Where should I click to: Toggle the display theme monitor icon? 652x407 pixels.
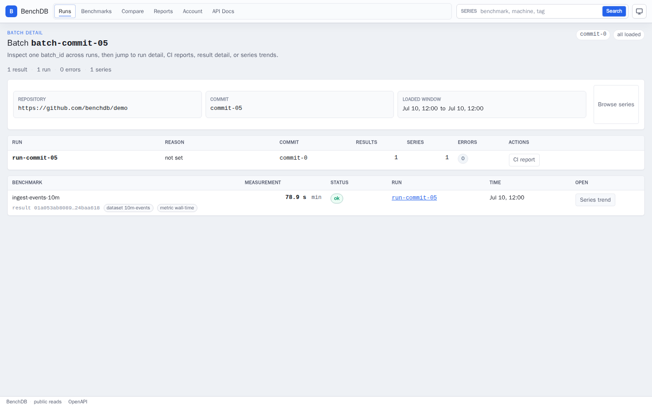(639, 11)
